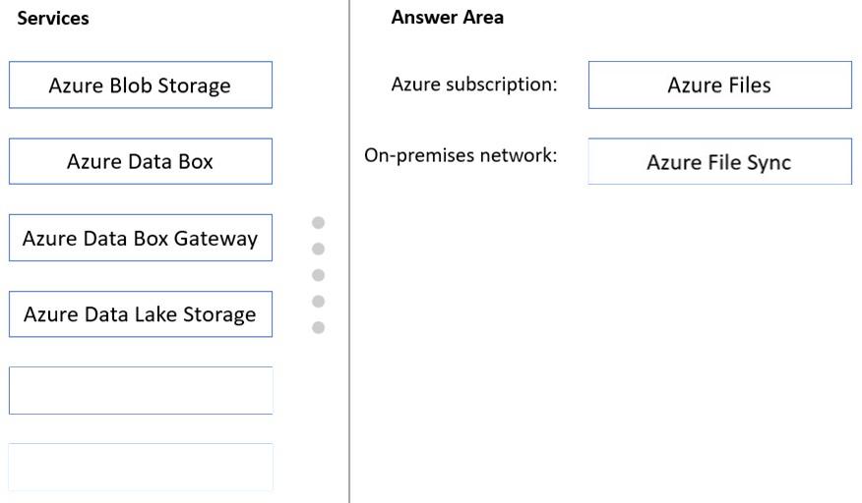Image resolution: width=862 pixels, height=503 pixels.
Task: Click the Azure subscription label
Action: pos(474,84)
